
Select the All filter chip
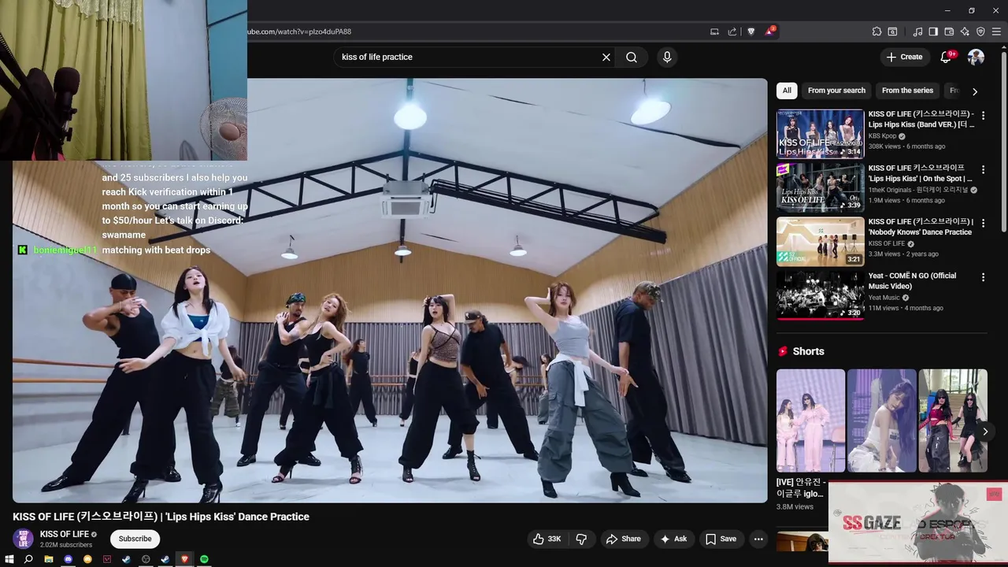tap(787, 91)
